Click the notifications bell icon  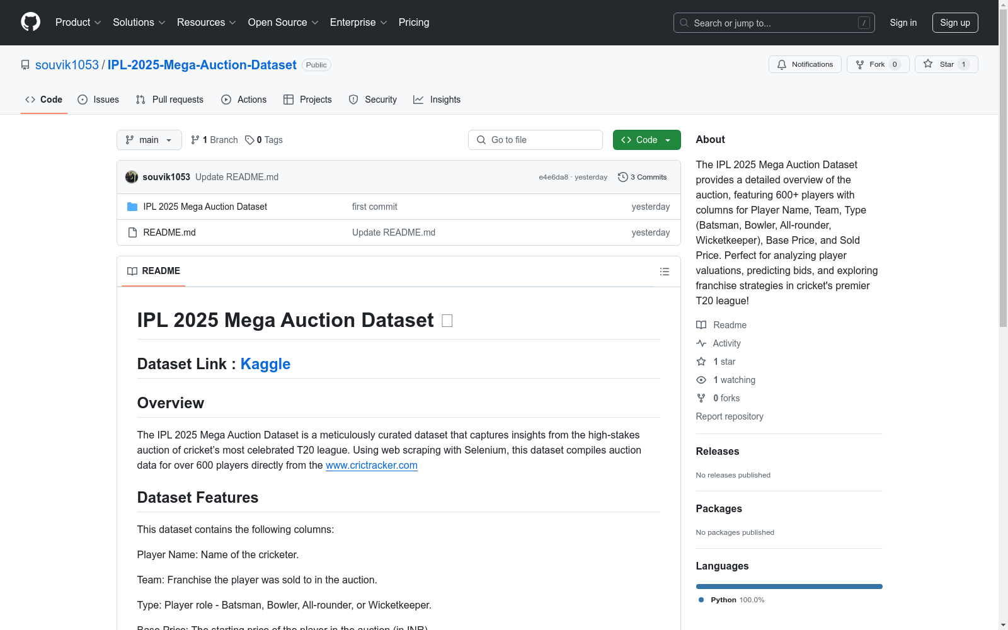(x=782, y=64)
